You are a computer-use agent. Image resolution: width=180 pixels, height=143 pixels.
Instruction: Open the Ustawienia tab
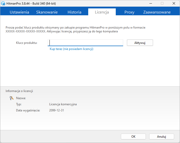[x=19, y=12]
